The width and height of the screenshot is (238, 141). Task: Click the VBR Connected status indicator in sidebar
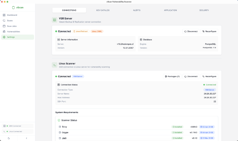[18, 126]
